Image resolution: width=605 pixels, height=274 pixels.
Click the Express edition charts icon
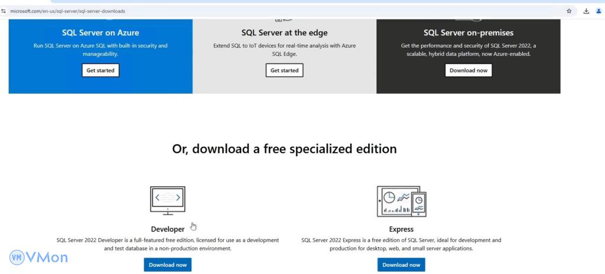[401, 201]
